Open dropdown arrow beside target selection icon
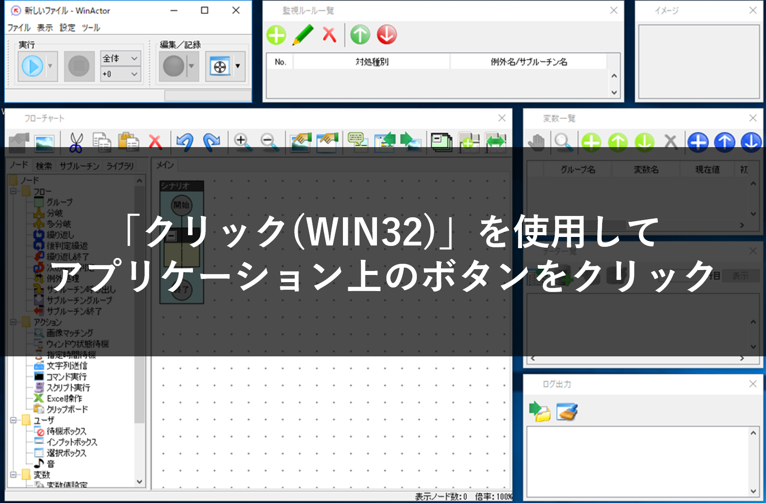This screenshot has height=503, width=766. (x=238, y=66)
